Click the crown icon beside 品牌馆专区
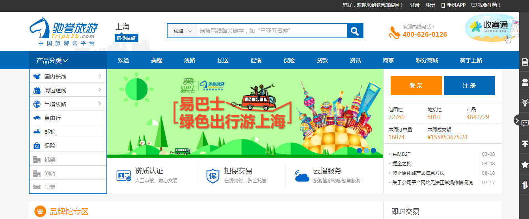The width and height of the screenshot is (529, 219). 40,212
